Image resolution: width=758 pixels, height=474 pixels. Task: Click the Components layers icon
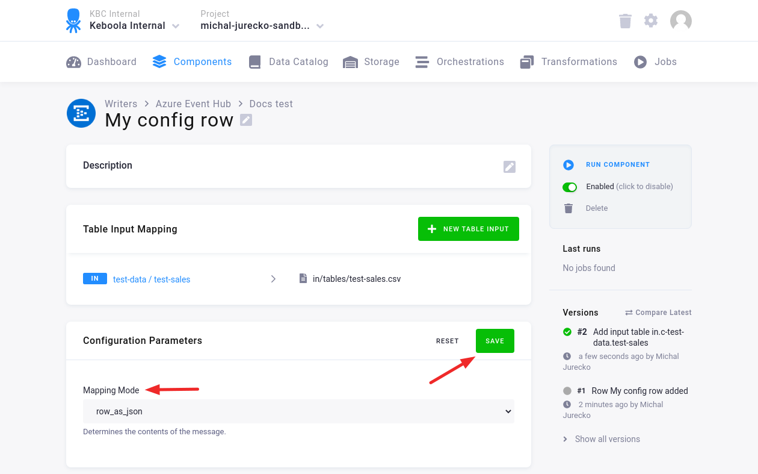(159, 62)
